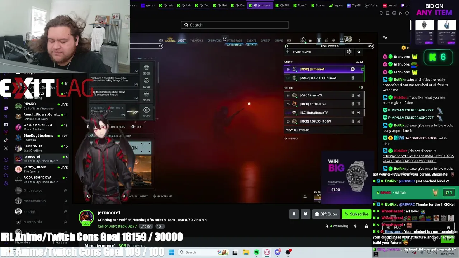Open the Discord invite link in chat
This screenshot has width=459, height=258.
point(418,159)
